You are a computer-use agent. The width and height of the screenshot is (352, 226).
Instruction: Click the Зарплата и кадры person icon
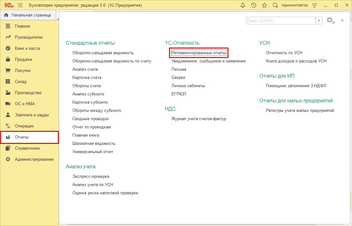[8, 115]
